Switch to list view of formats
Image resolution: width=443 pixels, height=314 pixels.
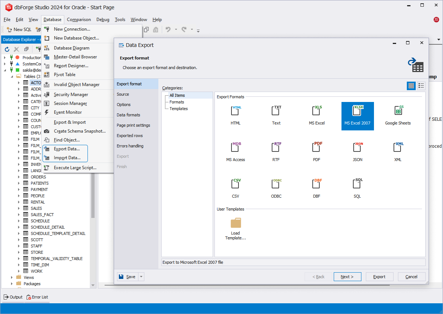point(421,86)
